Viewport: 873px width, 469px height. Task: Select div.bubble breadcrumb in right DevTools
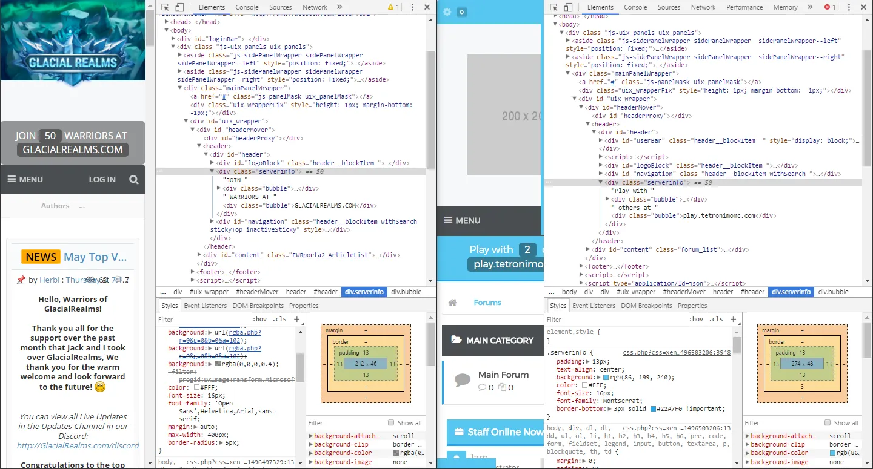coord(833,292)
